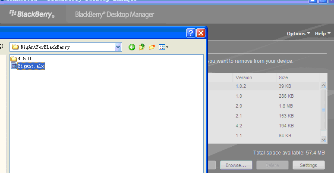Click the folder path combo box BigAntForBlackBerry

pos(66,47)
